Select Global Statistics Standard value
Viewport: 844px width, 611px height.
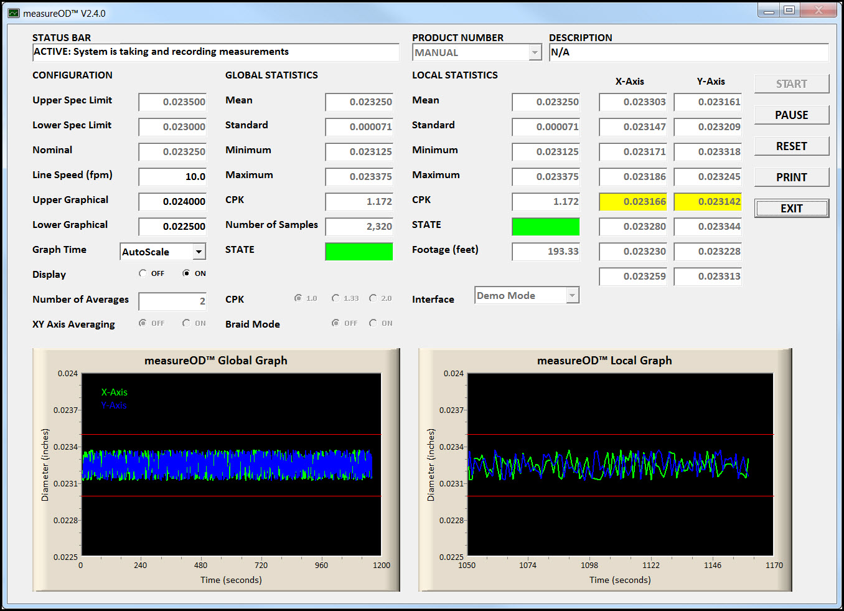pos(359,127)
